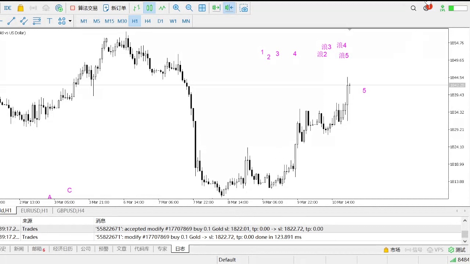The height and width of the screenshot is (264, 470).
Task: Open the Market shopping bag icon
Action: point(21,8)
